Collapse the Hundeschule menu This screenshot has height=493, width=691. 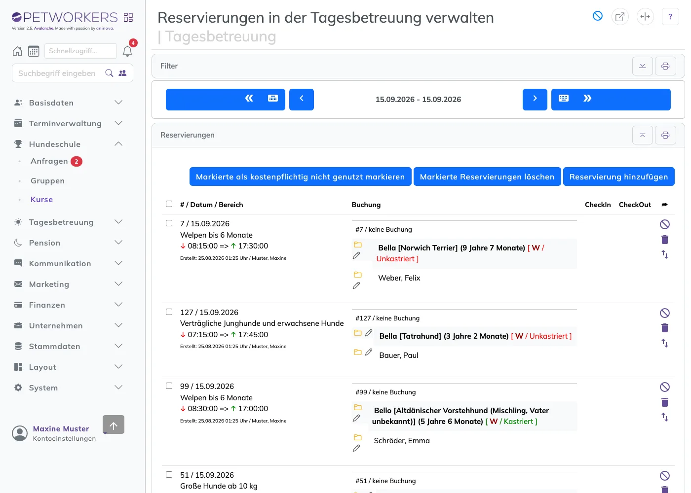pyautogui.click(x=69, y=144)
